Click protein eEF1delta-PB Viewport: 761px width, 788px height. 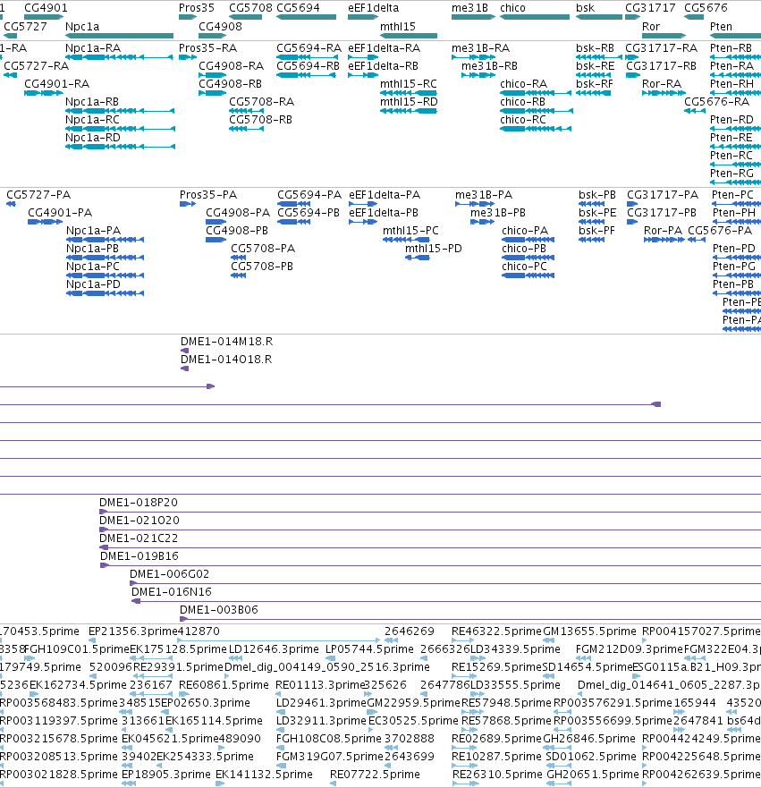(x=363, y=222)
